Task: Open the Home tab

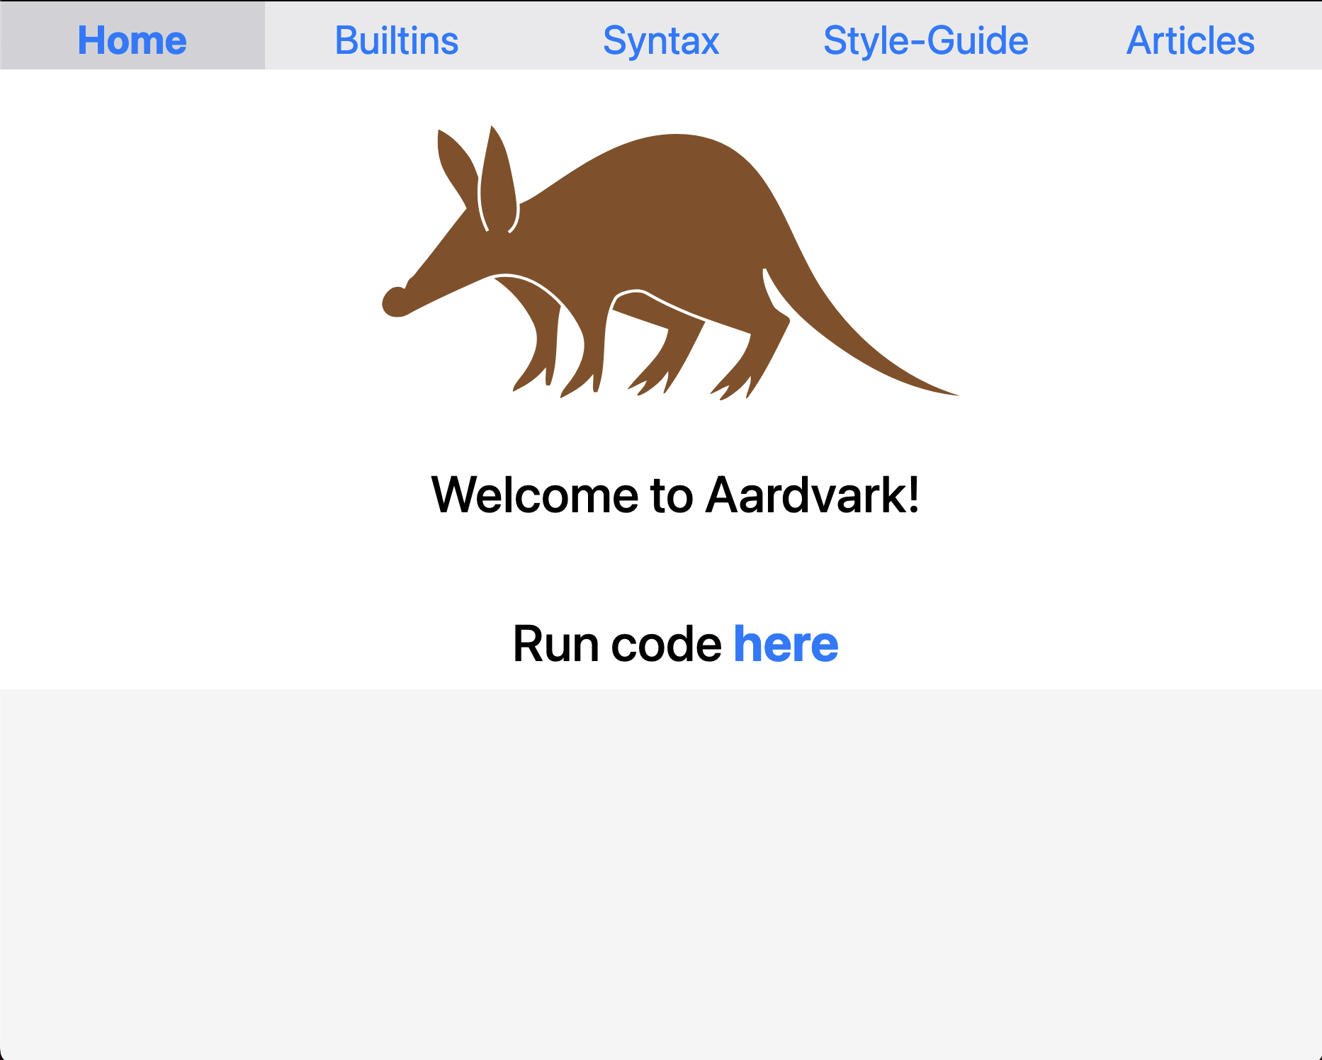Action: point(132,40)
